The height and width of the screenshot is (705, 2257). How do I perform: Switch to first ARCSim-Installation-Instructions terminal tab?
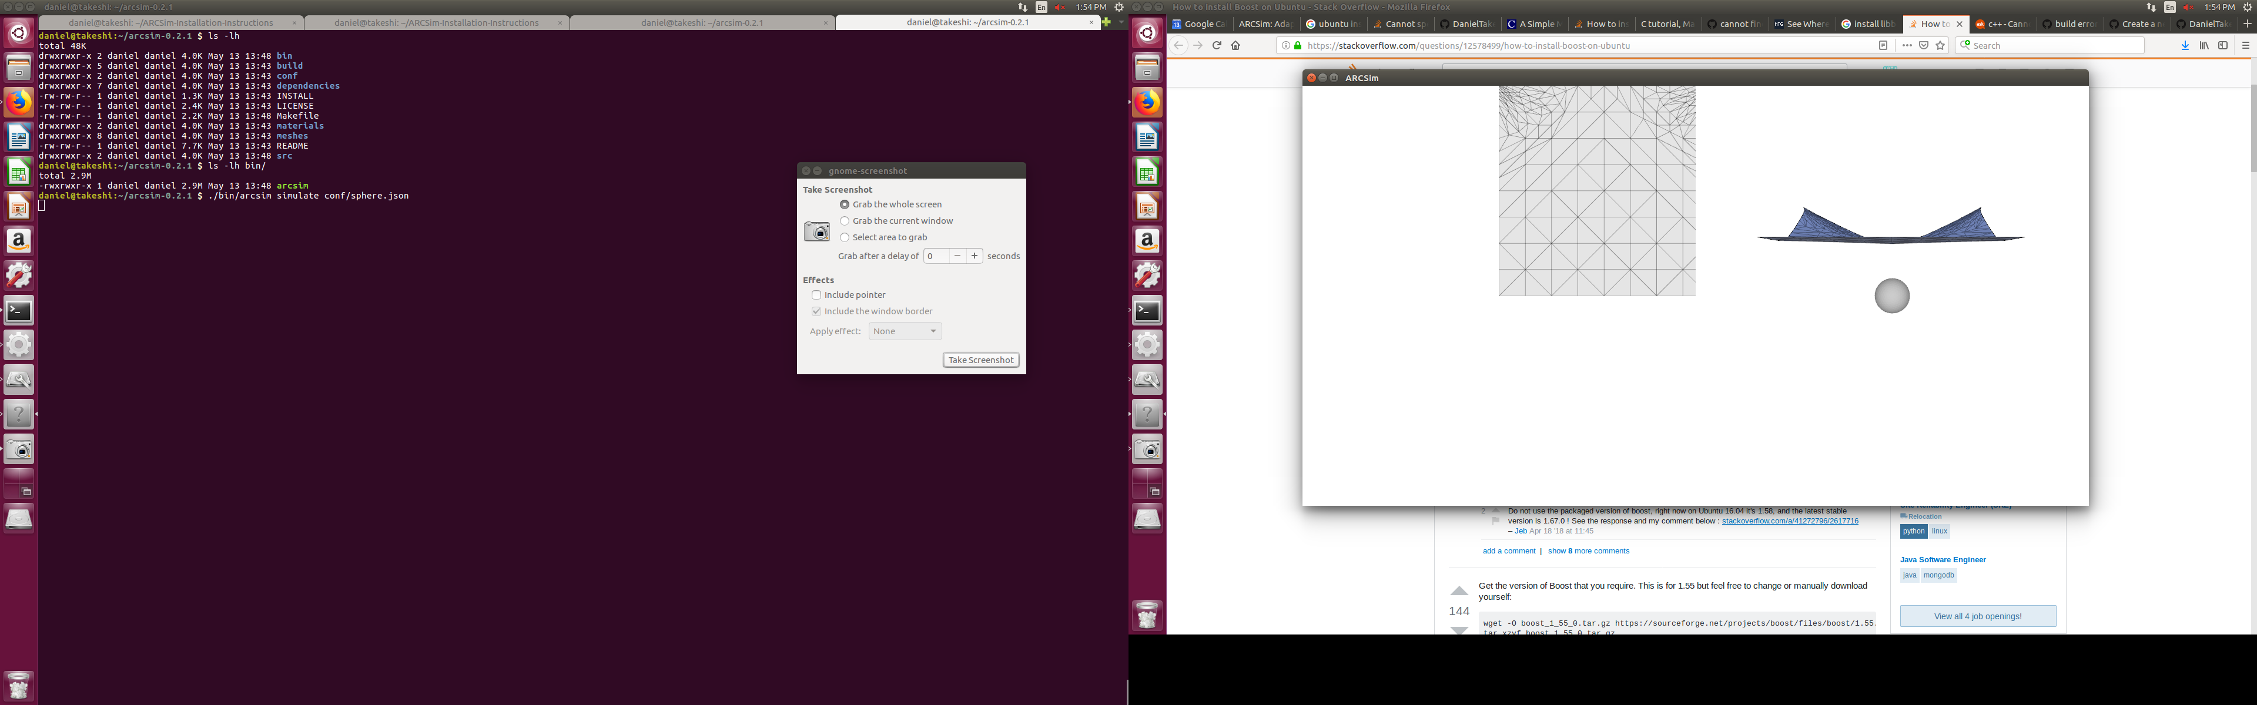(171, 23)
